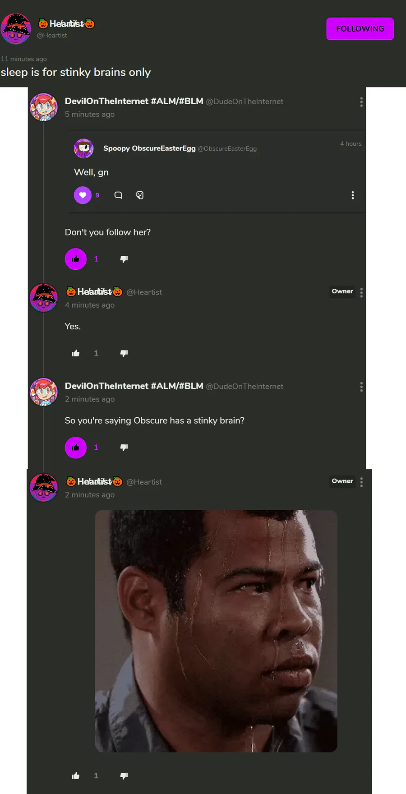Open the three-dot menu next to Owner on the 'Yes.' reply
Screen dimensions: 406x794
[x=361, y=292]
